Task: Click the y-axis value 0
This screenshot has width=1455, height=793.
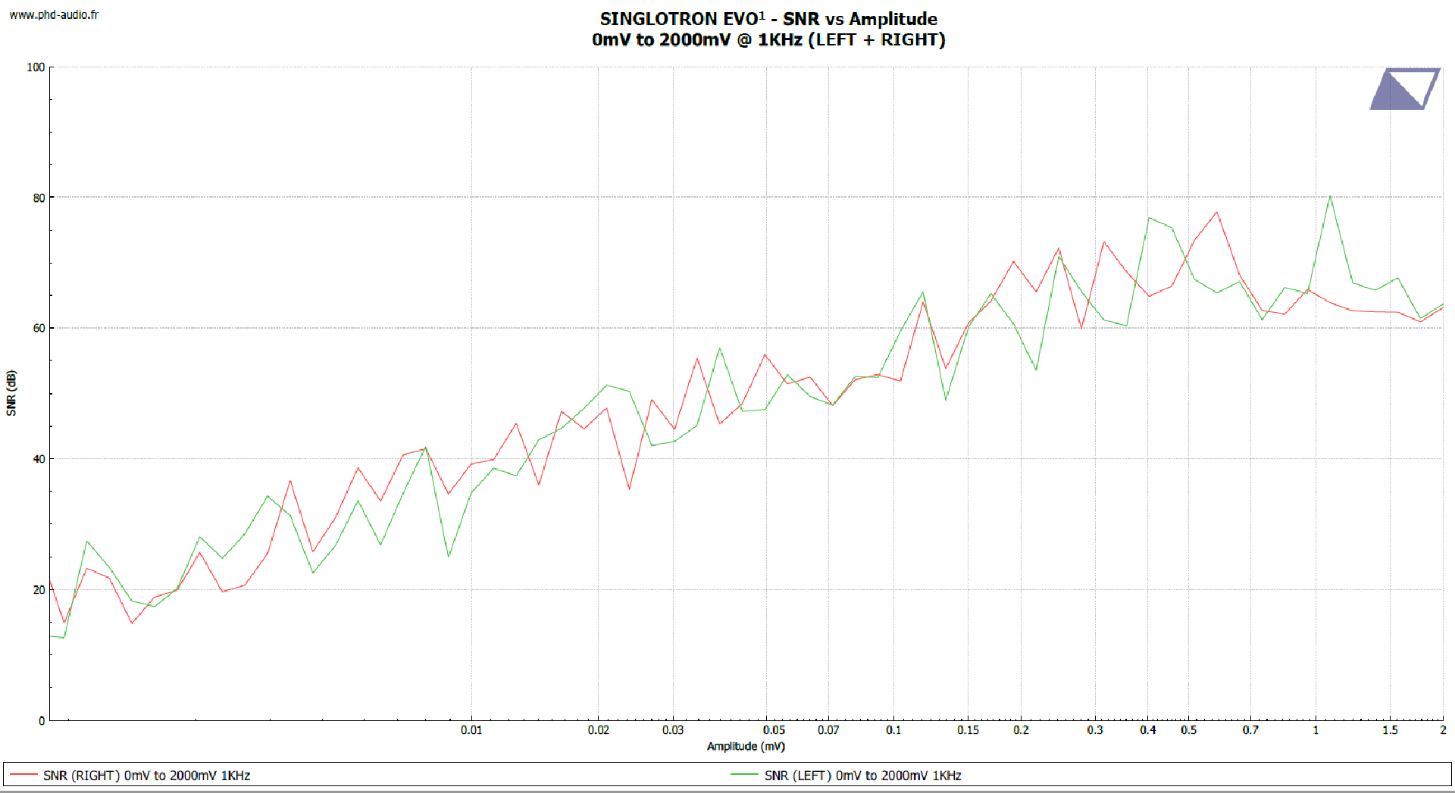Action: pos(42,721)
